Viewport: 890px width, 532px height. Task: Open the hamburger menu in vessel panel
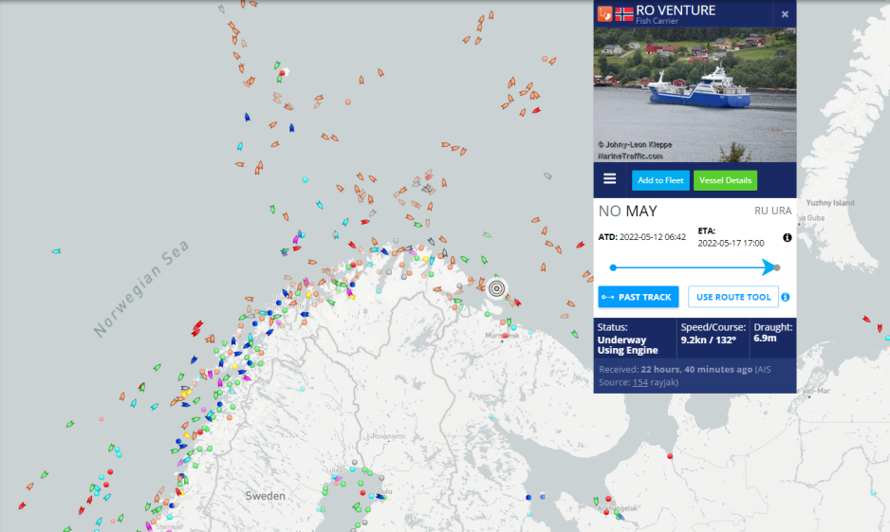pos(609,179)
